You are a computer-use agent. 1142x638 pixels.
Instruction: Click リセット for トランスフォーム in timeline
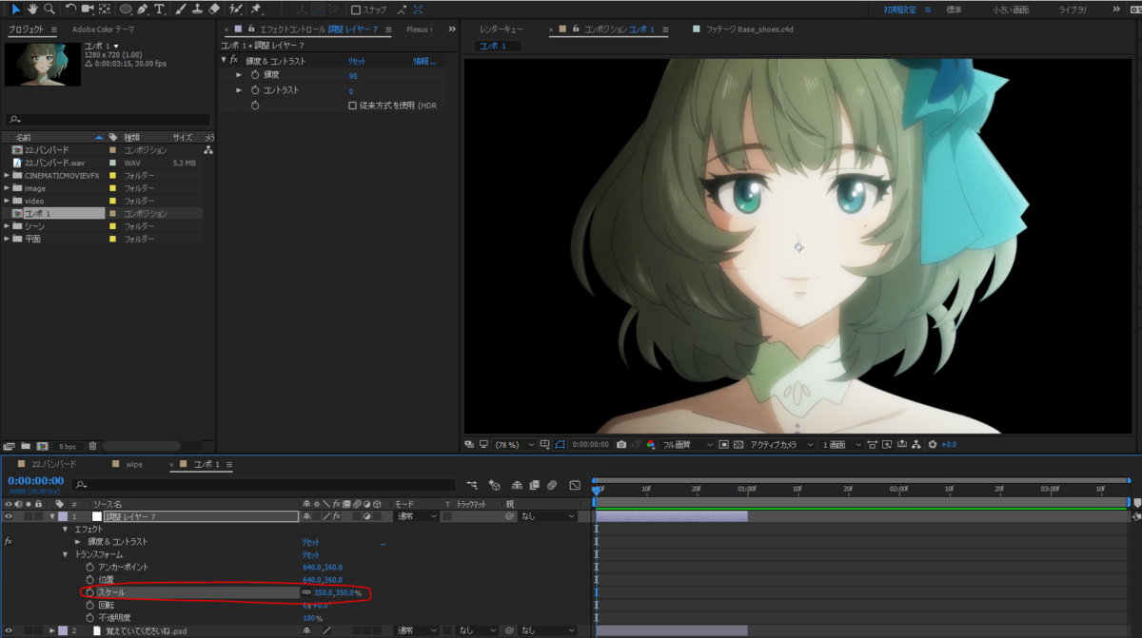tap(311, 554)
